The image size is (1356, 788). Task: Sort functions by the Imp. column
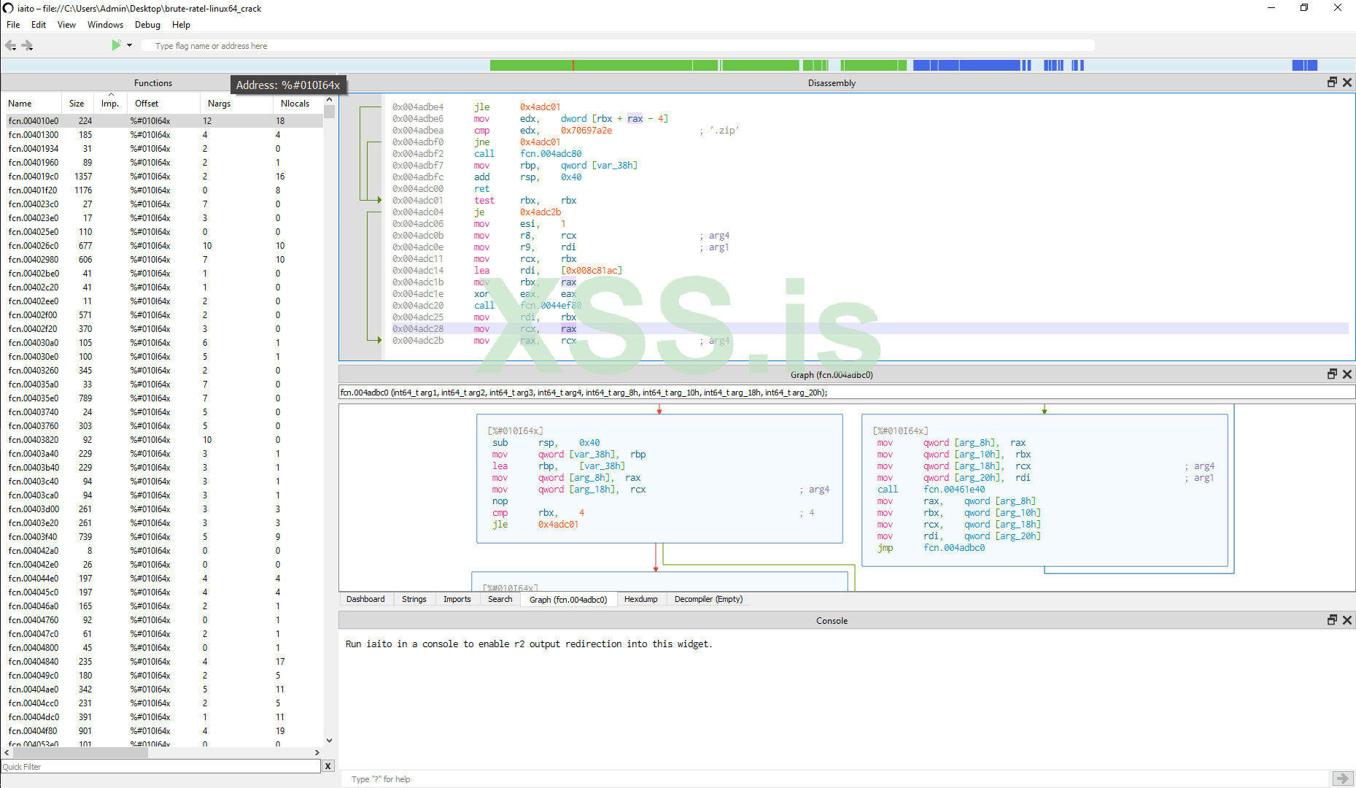click(x=111, y=104)
